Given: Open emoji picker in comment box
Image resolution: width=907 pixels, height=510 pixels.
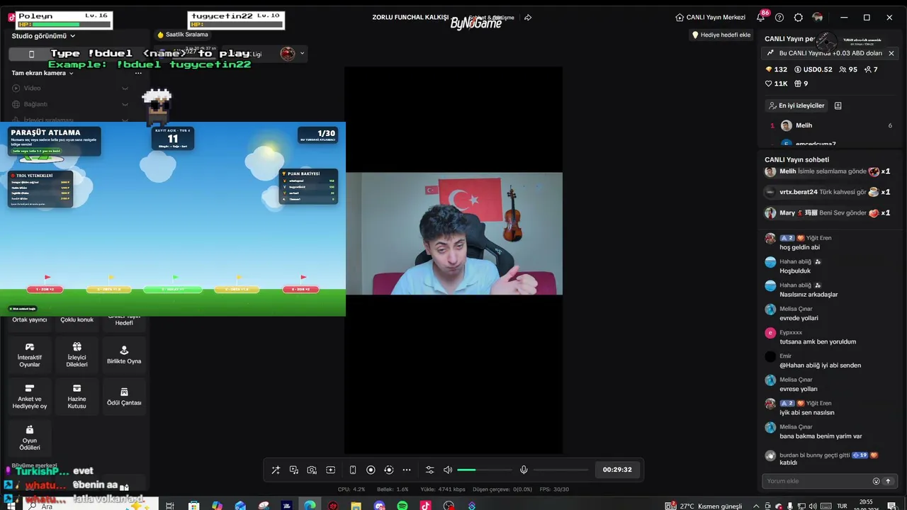Looking at the screenshot, I should pos(876,481).
